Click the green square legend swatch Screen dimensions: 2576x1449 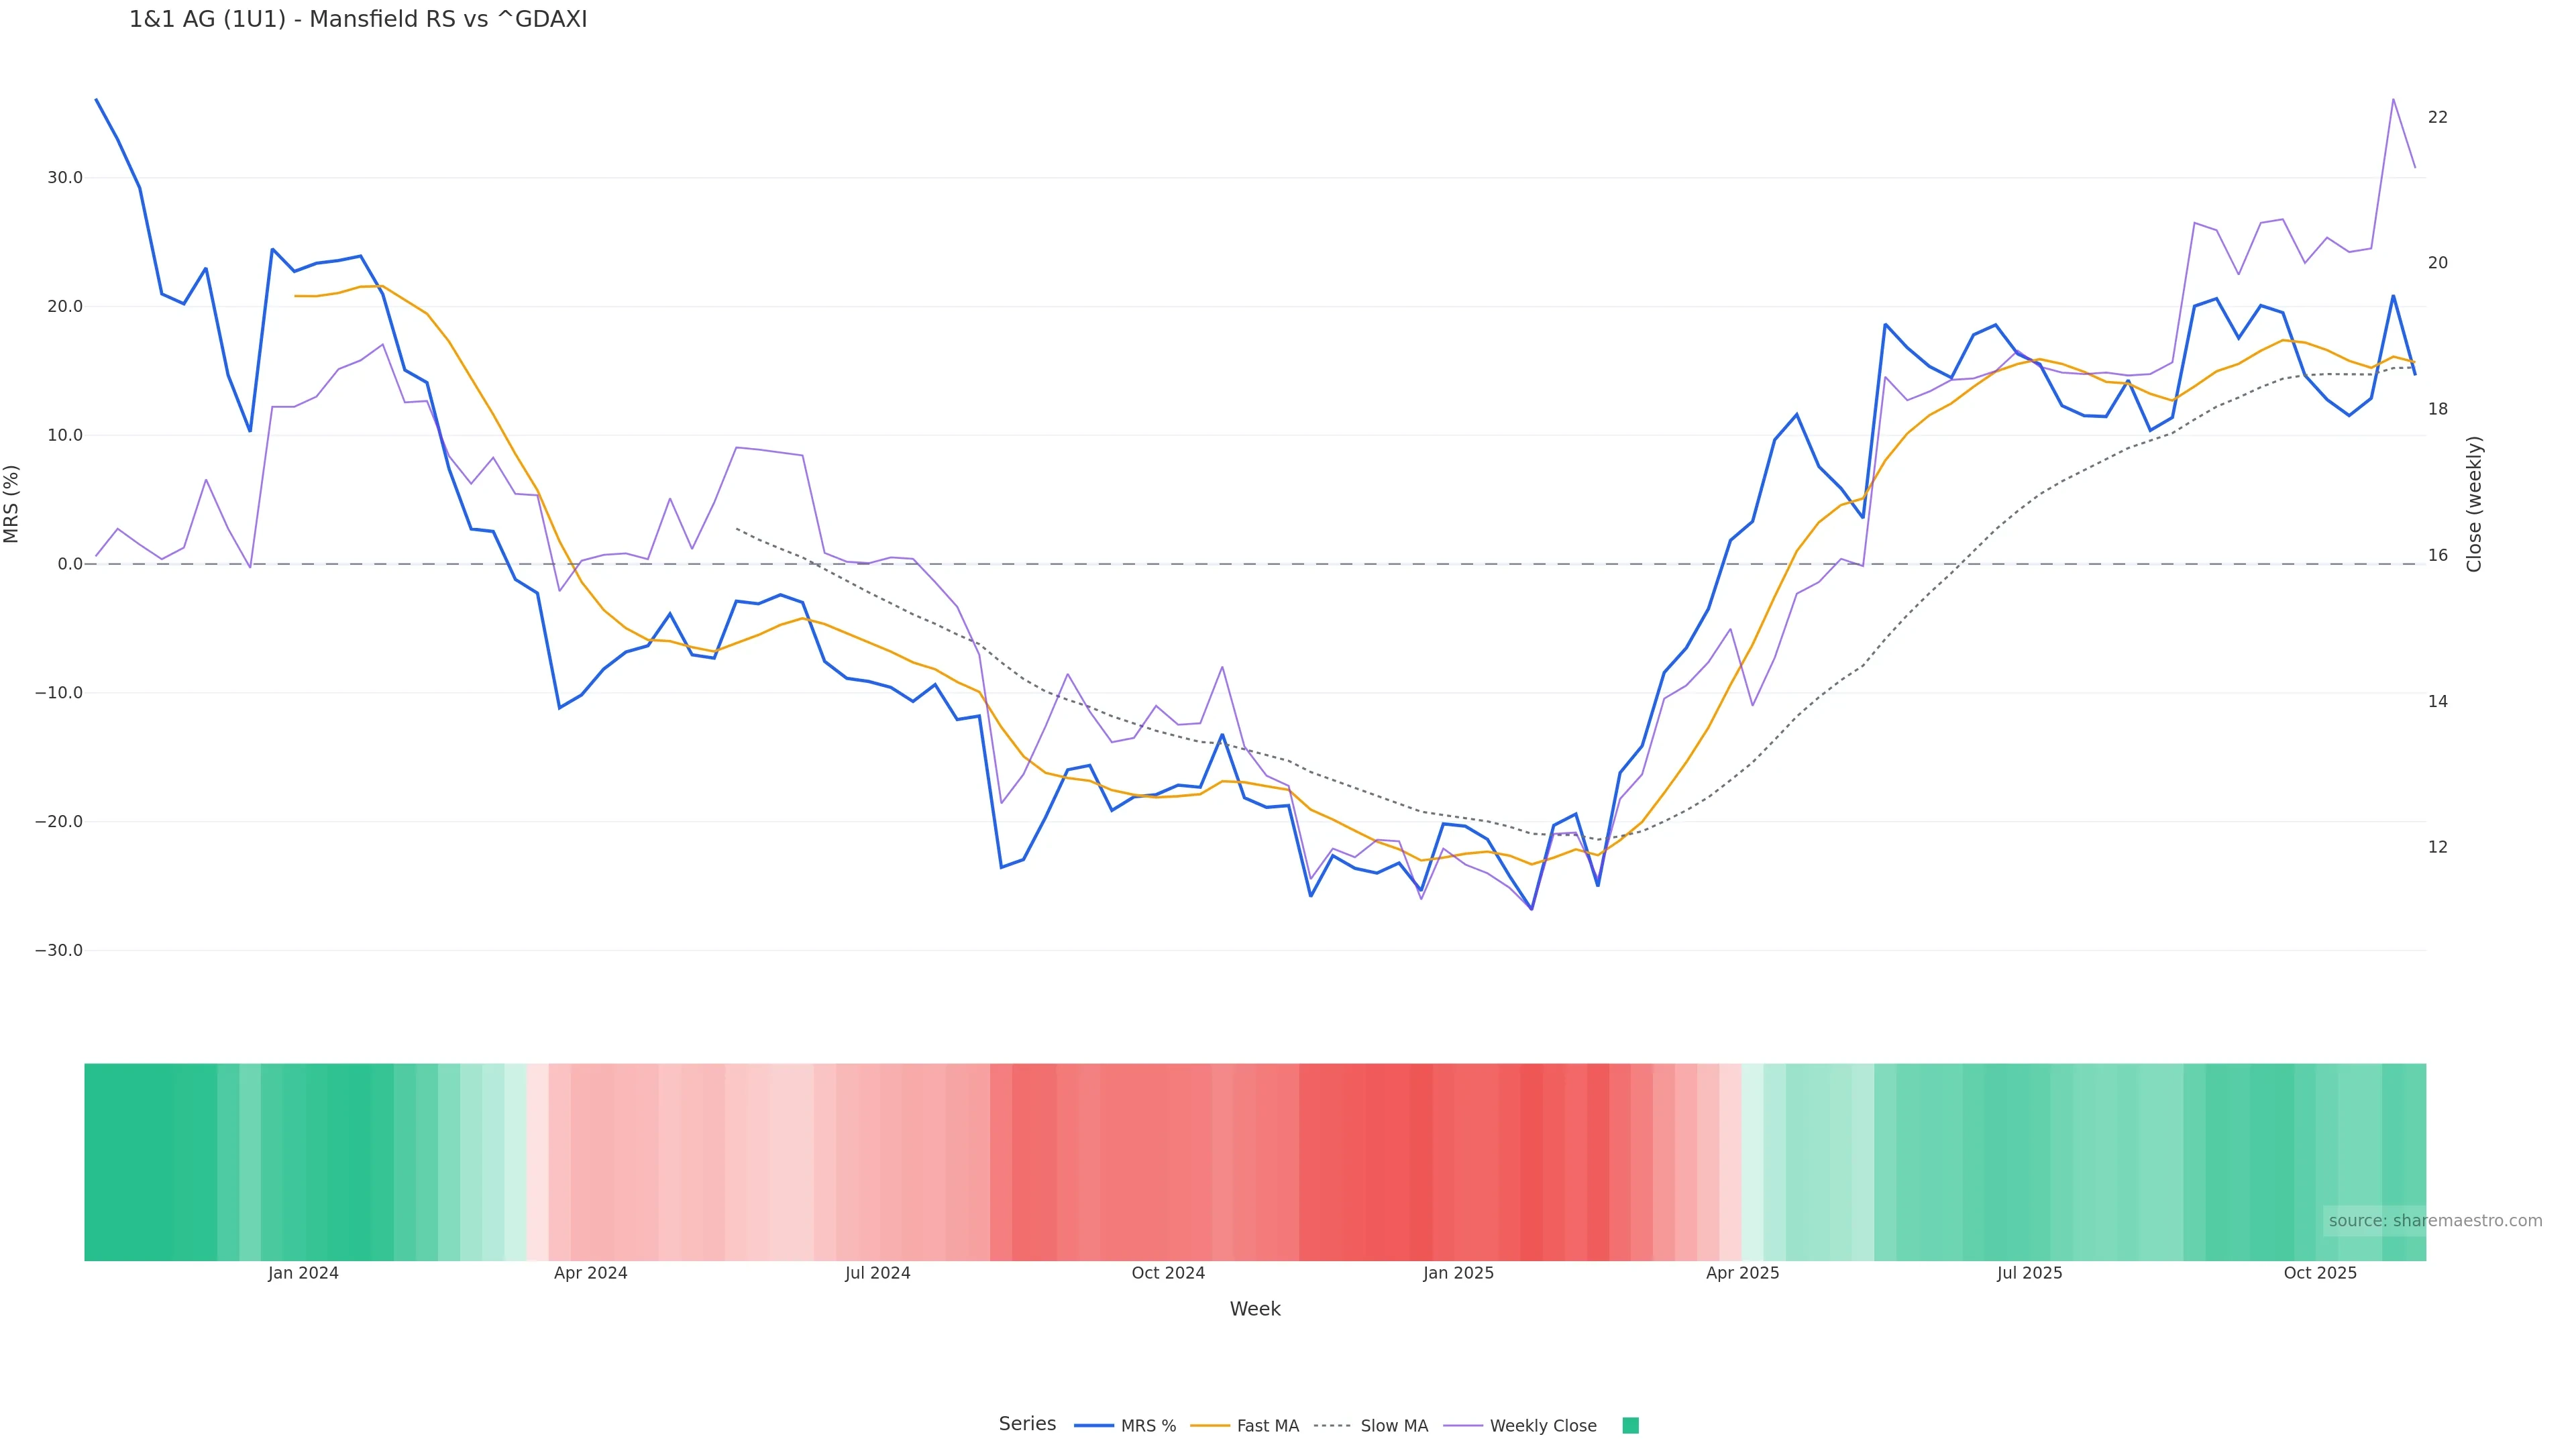pyautogui.click(x=1630, y=1426)
